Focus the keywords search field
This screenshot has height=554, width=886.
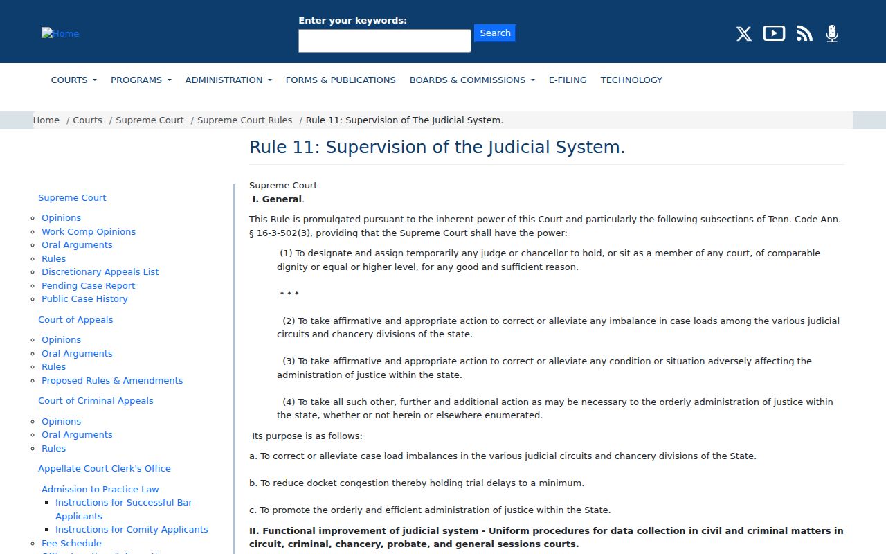pos(385,41)
